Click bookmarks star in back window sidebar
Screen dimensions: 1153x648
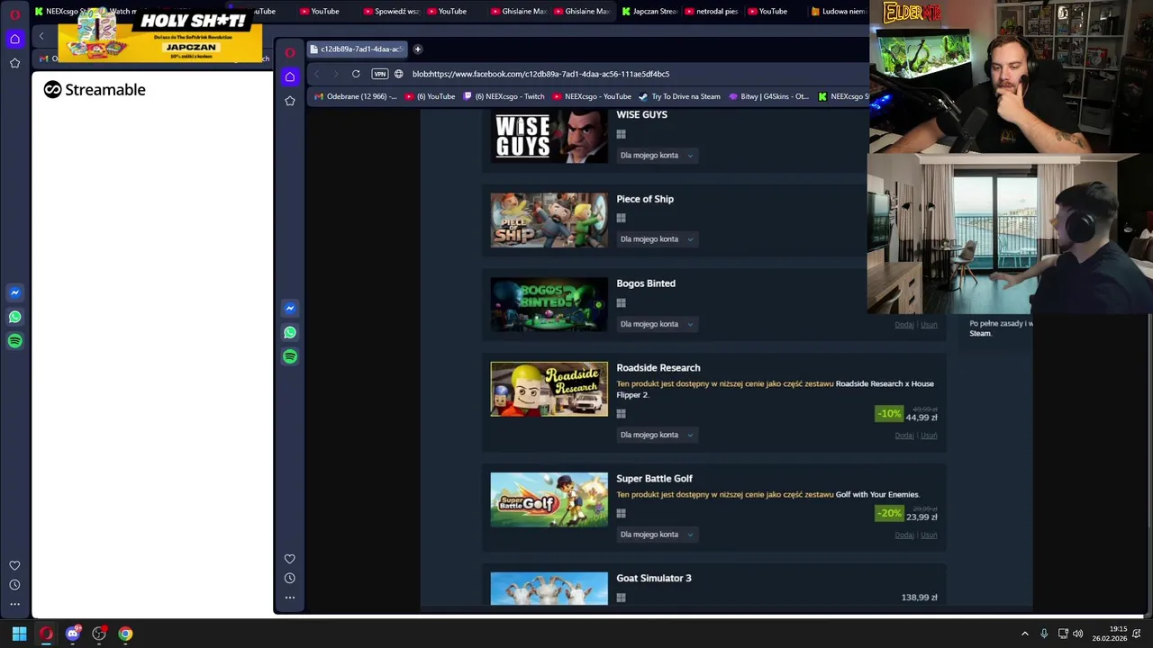pyautogui.click(x=14, y=63)
